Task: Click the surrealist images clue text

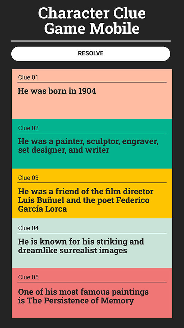Action: [81, 246]
